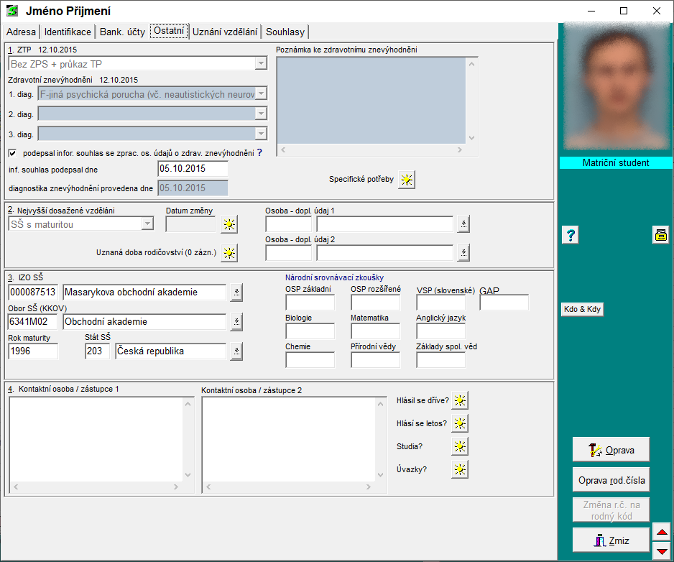Open Nejvyšší dosažené vzdělání dropdown
Viewport: 674px width, 562px height.
pyautogui.click(x=147, y=224)
